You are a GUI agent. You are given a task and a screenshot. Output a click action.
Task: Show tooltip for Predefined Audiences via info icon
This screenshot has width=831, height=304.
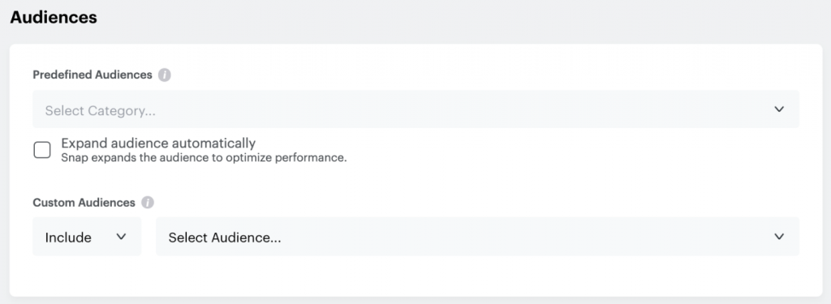164,75
